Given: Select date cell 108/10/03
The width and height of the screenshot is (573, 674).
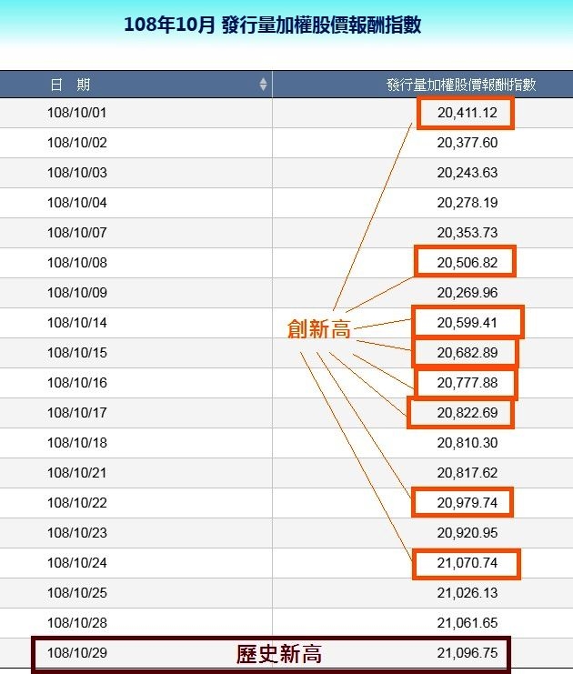Looking at the screenshot, I should click(x=77, y=173).
